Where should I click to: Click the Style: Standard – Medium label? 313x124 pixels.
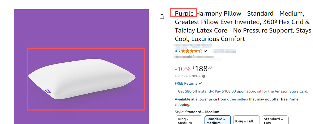coord(197,112)
